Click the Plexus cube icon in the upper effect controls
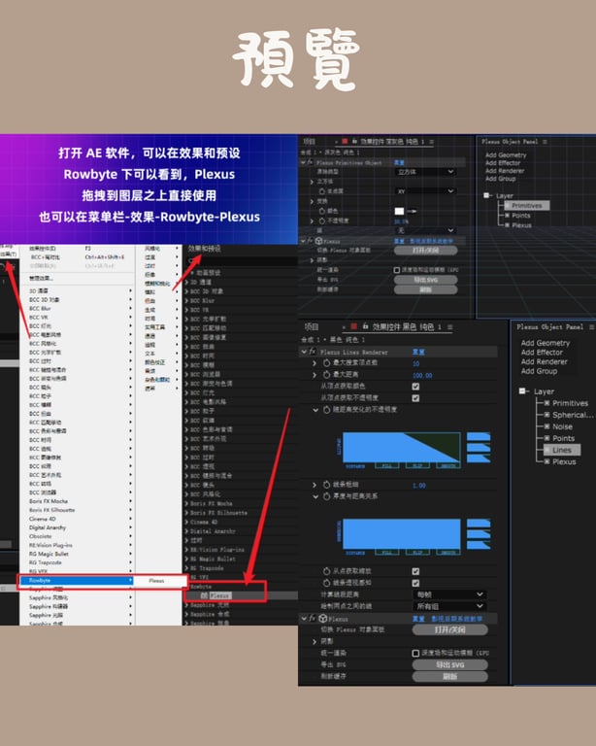This screenshot has height=746, width=596. (319, 241)
